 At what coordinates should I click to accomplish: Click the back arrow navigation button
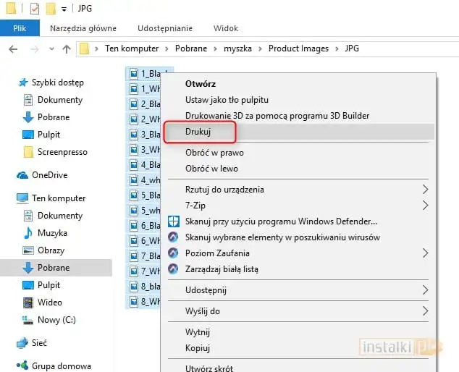(12, 49)
